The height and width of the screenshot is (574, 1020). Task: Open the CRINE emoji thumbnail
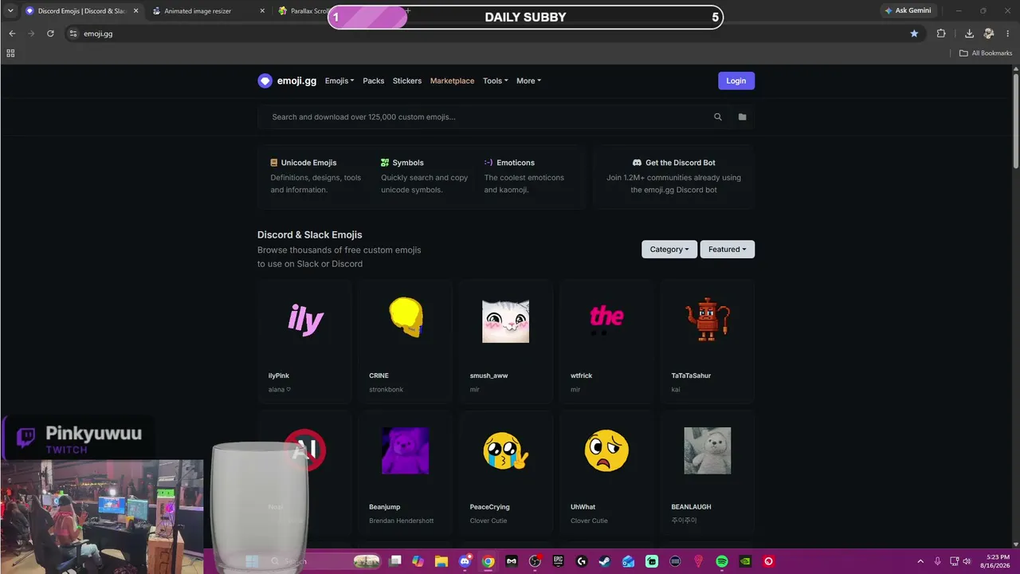click(406, 317)
